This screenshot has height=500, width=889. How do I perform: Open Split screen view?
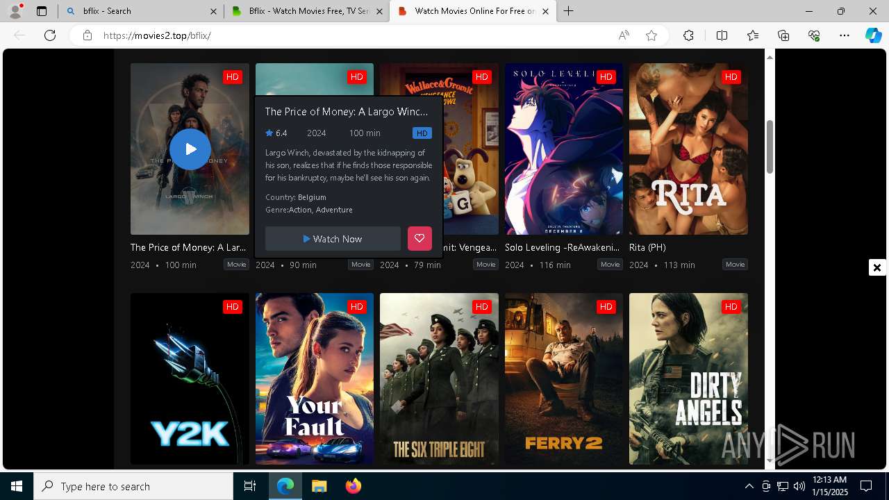722,35
